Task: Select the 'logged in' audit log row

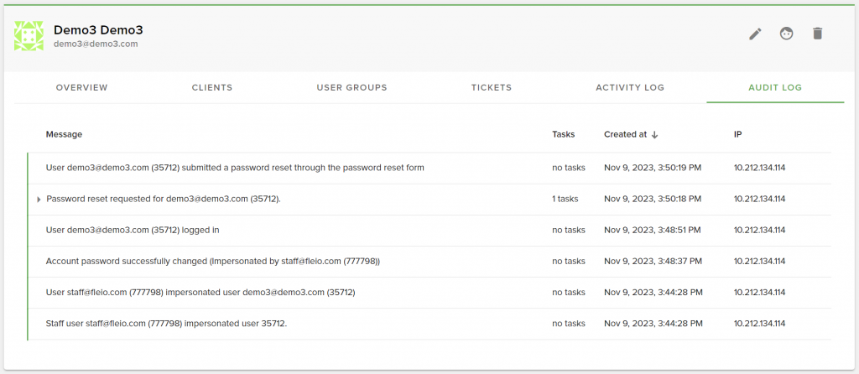Action: click(429, 231)
